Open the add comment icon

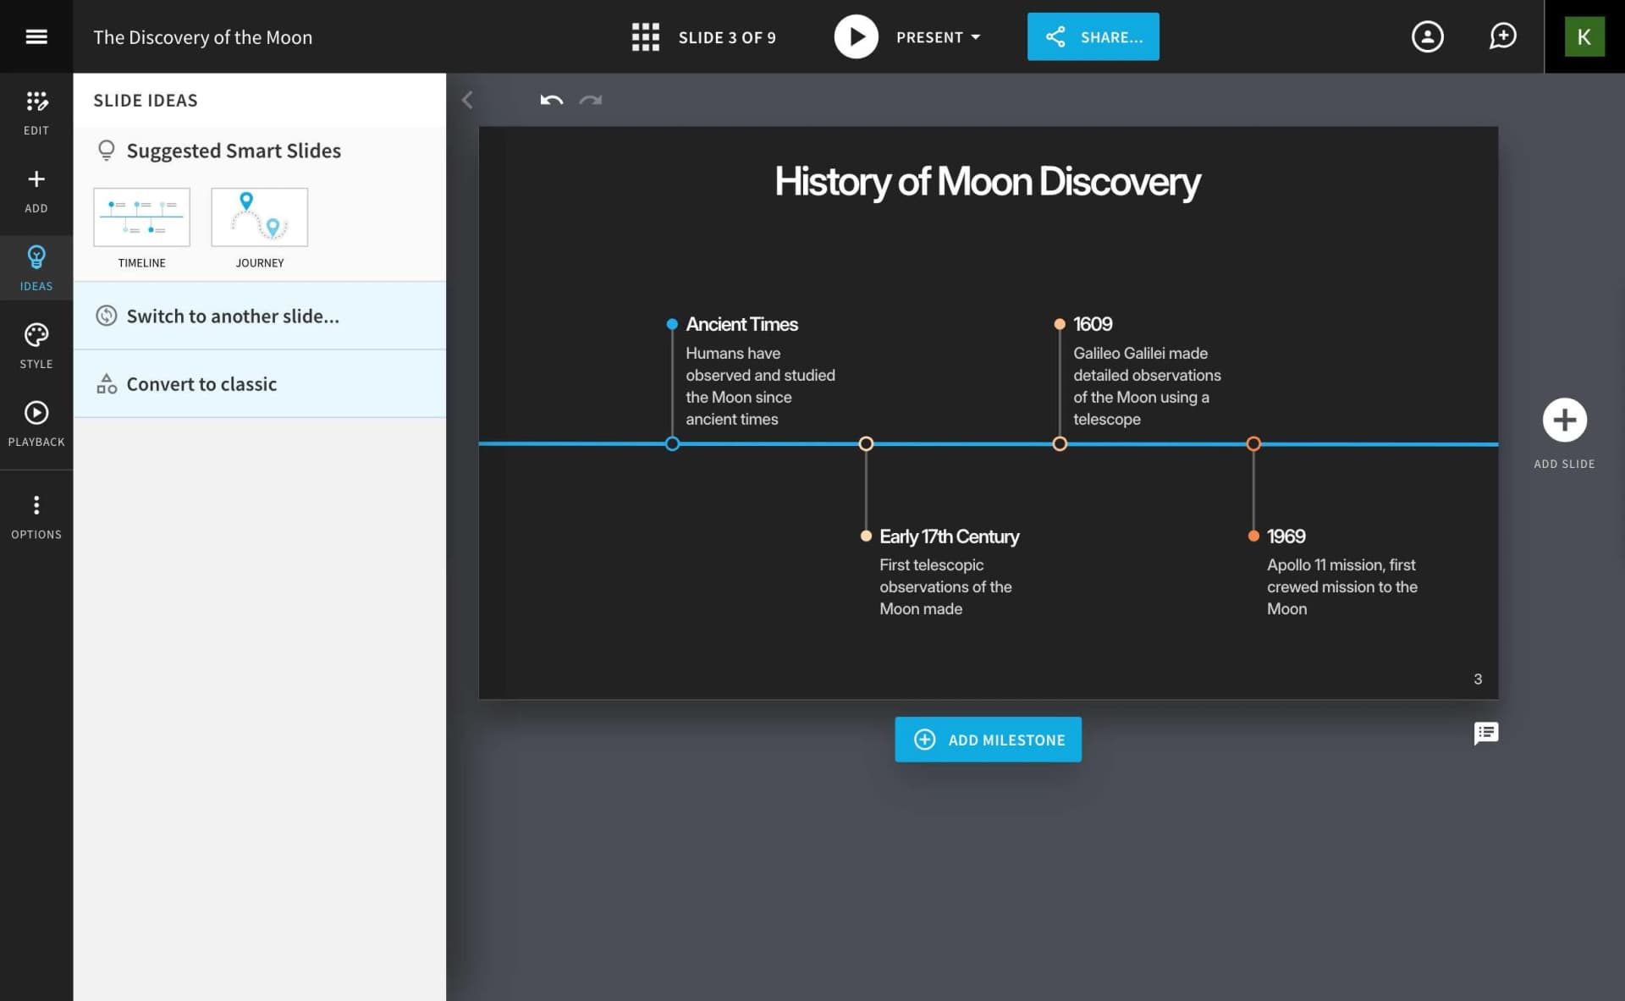pos(1502,36)
